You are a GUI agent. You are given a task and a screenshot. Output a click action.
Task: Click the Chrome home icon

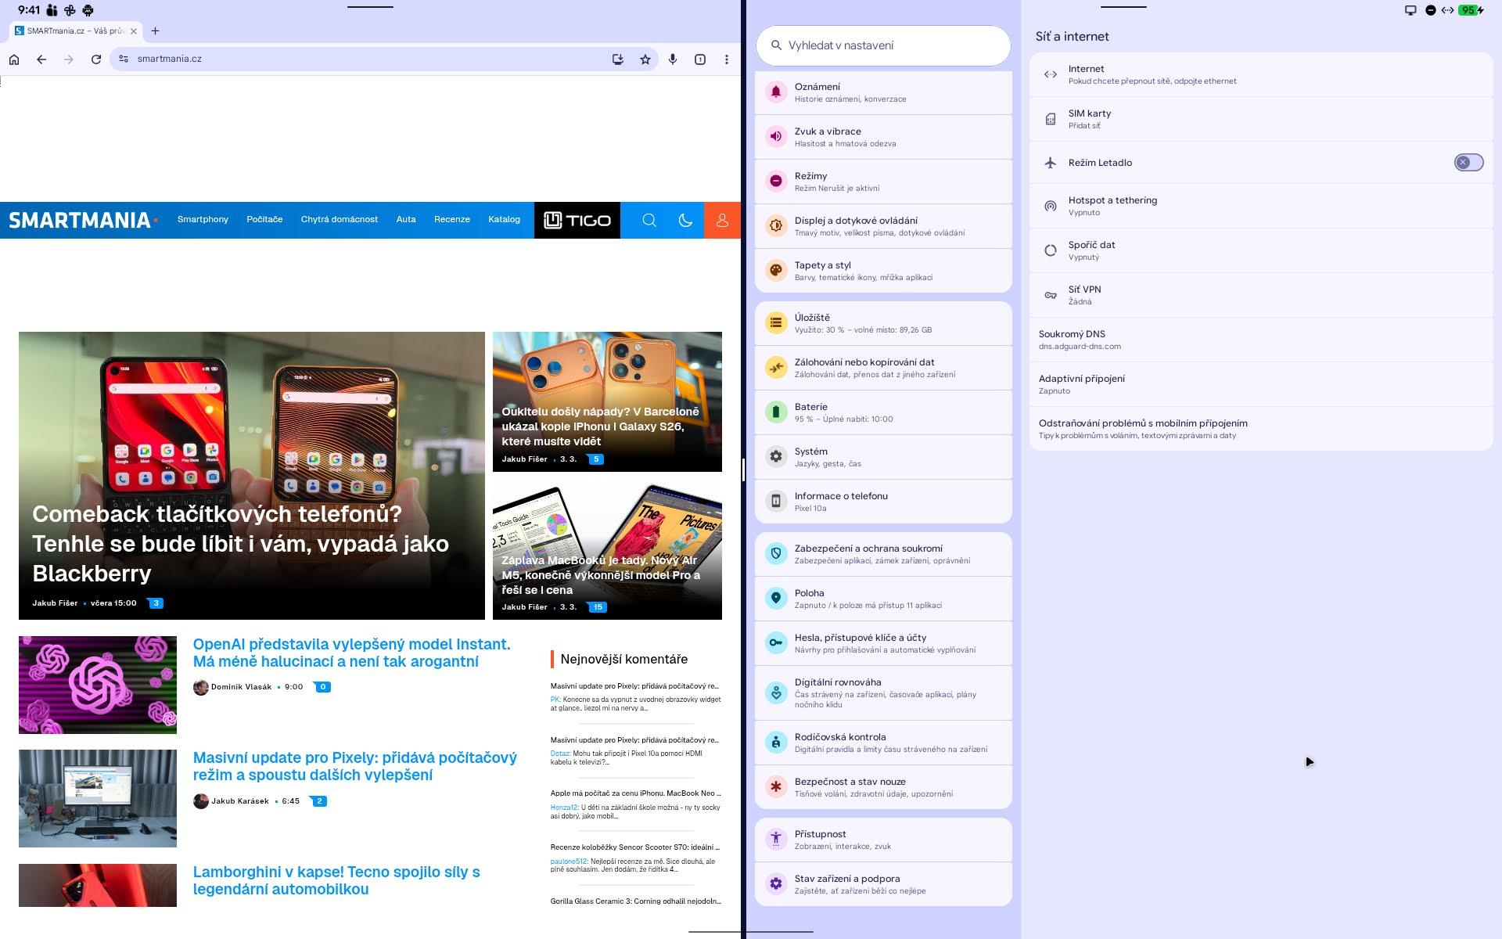tap(14, 59)
